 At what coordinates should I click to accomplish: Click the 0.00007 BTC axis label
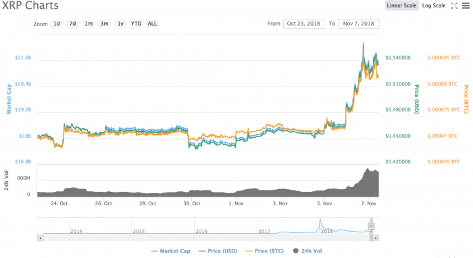(442, 136)
